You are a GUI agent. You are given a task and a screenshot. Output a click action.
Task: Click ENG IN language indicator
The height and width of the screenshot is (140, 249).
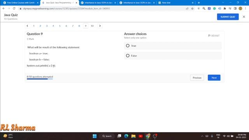click(x=218, y=136)
